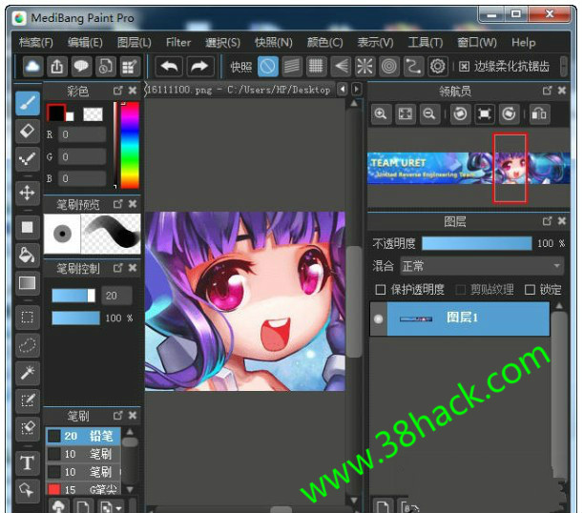Image resolution: width=583 pixels, height=513 pixels.
Task: Click the cloud icon in toolbar
Action: pyautogui.click(x=33, y=67)
